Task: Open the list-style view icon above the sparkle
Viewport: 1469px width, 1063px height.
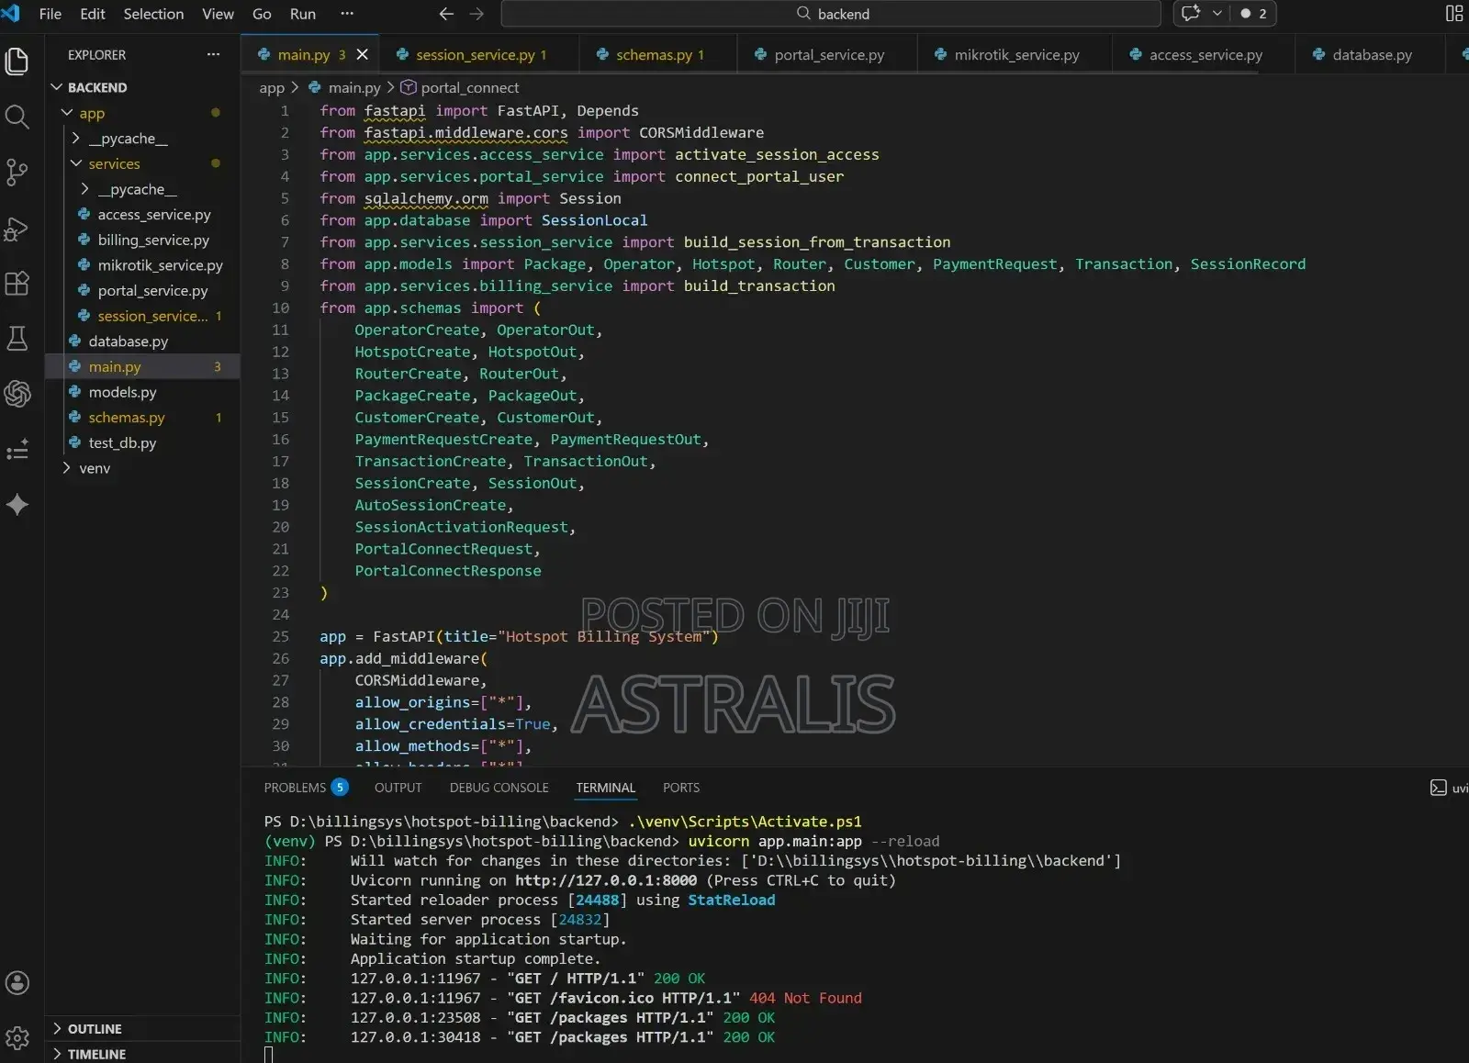Action: click(x=17, y=450)
